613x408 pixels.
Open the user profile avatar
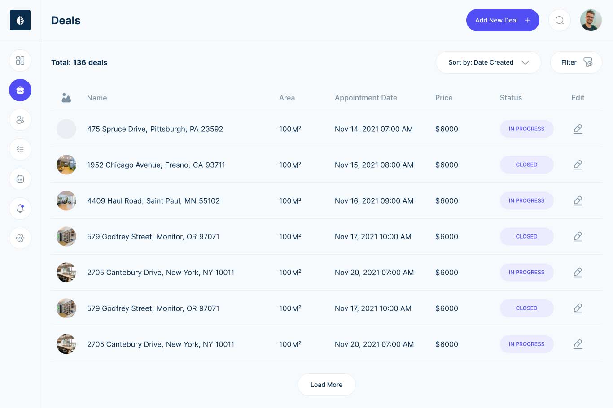591,20
